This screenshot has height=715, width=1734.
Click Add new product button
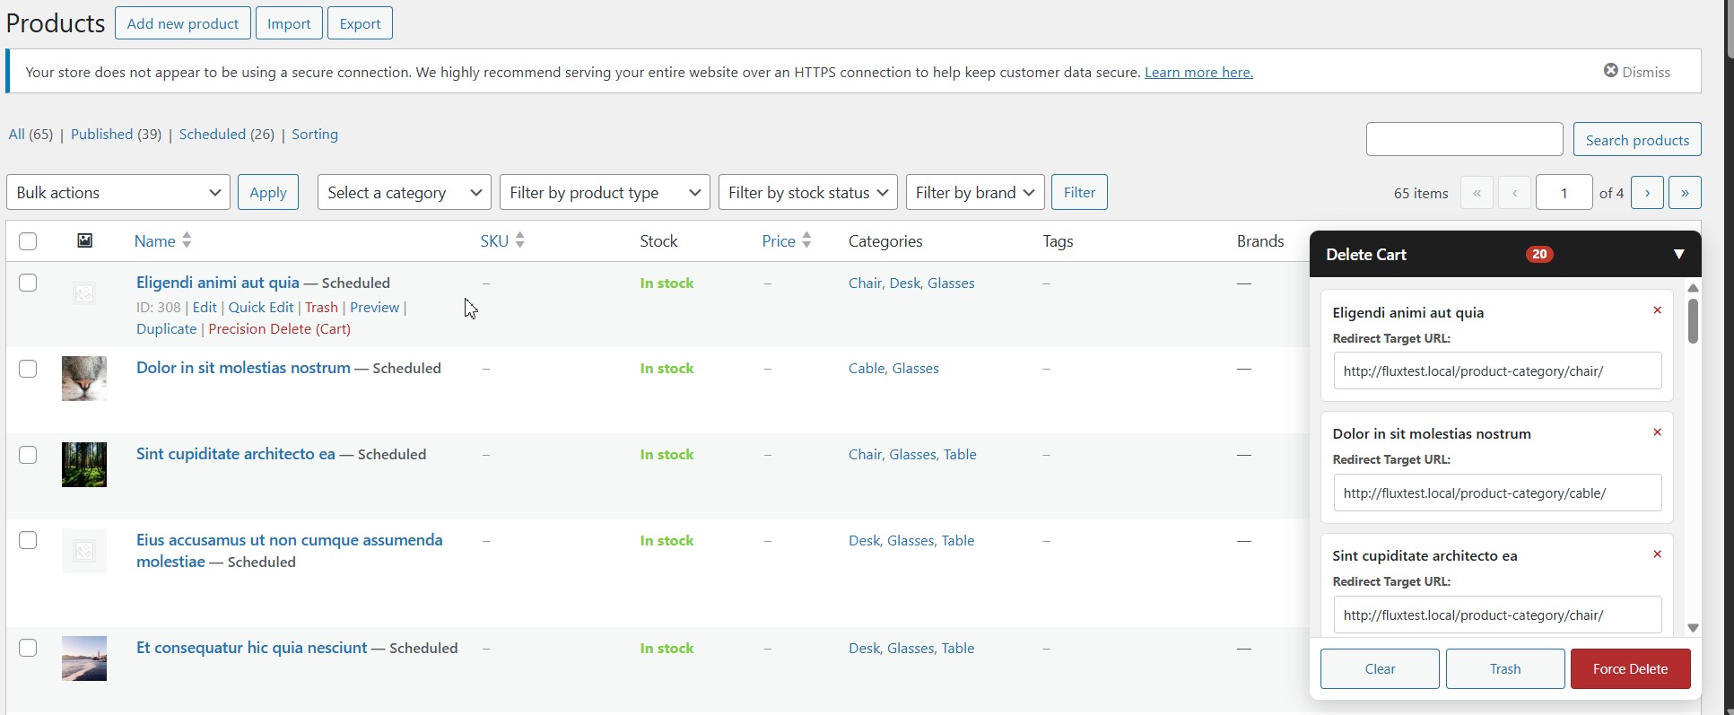(x=183, y=23)
